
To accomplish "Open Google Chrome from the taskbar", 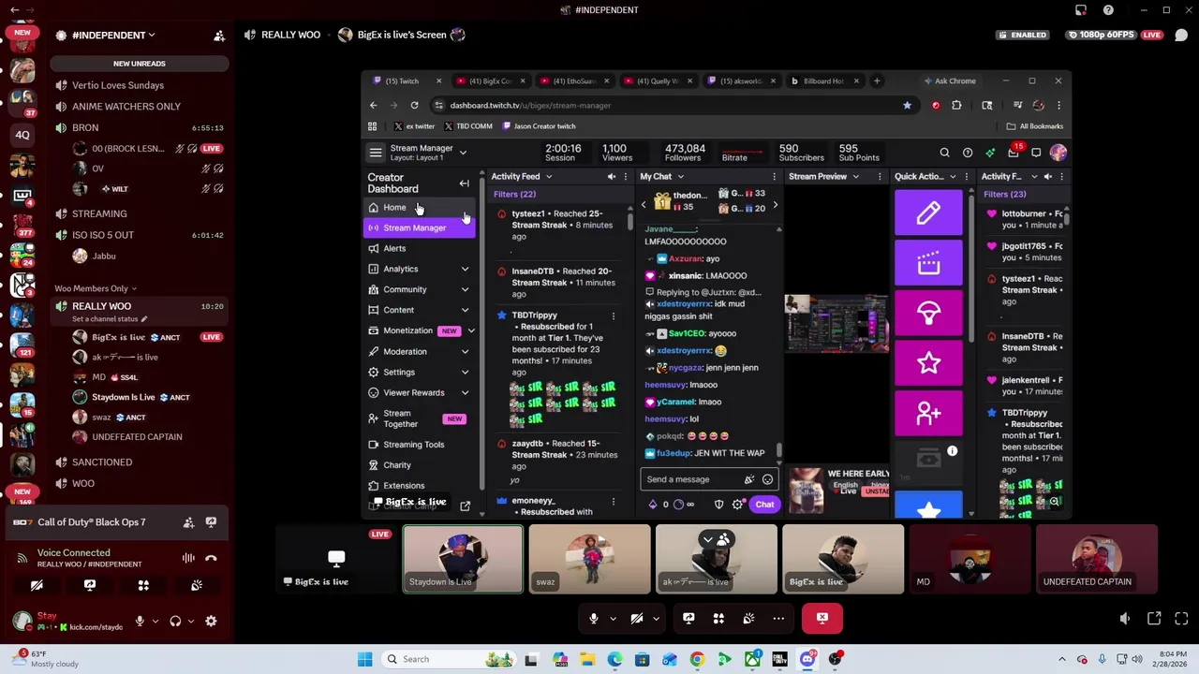I will click(697, 659).
